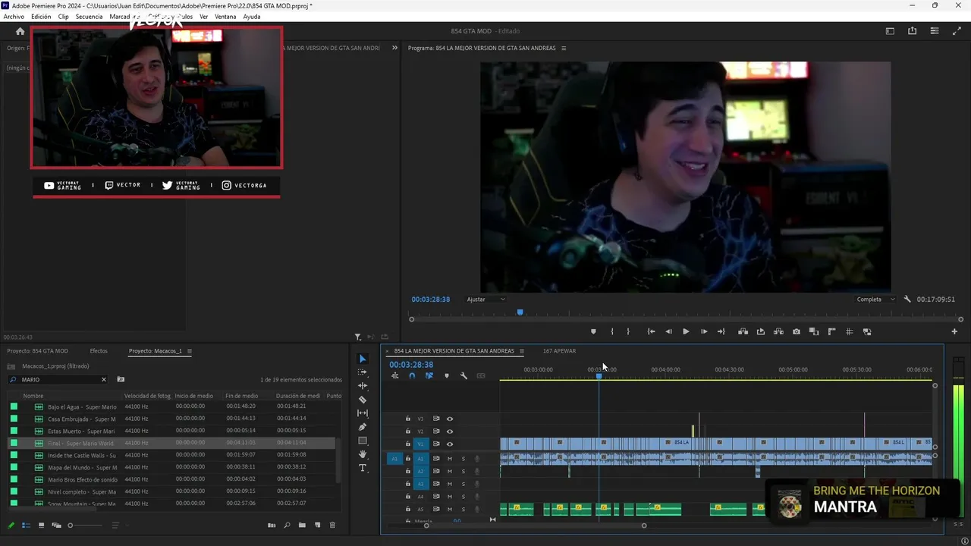This screenshot has height=546, width=971.
Task: Activate the Slip tool
Action: [x=363, y=413]
